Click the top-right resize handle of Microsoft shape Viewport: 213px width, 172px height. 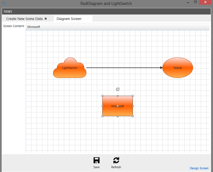point(133,96)
